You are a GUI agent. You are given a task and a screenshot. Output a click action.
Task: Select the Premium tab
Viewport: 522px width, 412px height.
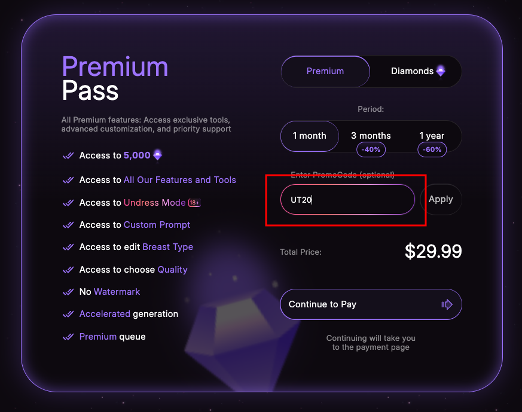(x=325, y=71)
